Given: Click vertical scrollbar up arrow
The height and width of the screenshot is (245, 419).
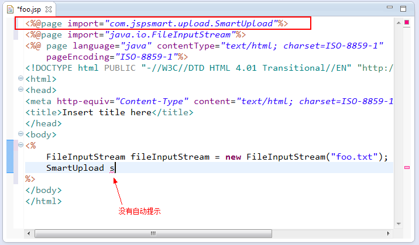Looking at the screenshot, I should tap(399, 23).
